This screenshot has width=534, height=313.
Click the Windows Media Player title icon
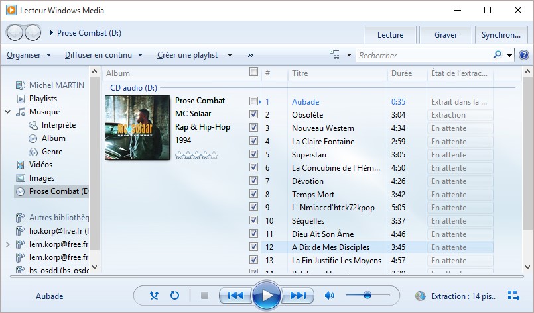[11, 10]
